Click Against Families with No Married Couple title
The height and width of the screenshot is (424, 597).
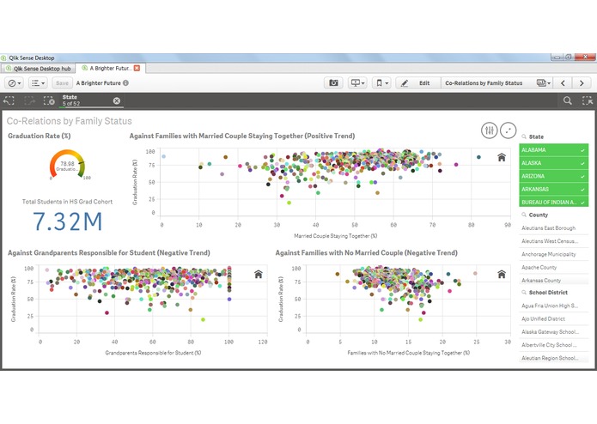[366, 253]
